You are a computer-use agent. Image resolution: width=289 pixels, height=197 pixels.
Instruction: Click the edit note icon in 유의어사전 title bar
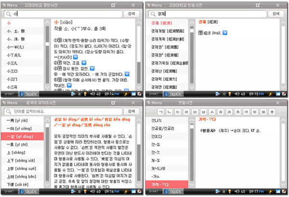click(114, 102)
